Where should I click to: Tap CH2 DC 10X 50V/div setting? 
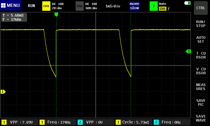point(91,6)
